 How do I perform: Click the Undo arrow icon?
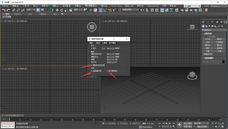tap(4, 10)
